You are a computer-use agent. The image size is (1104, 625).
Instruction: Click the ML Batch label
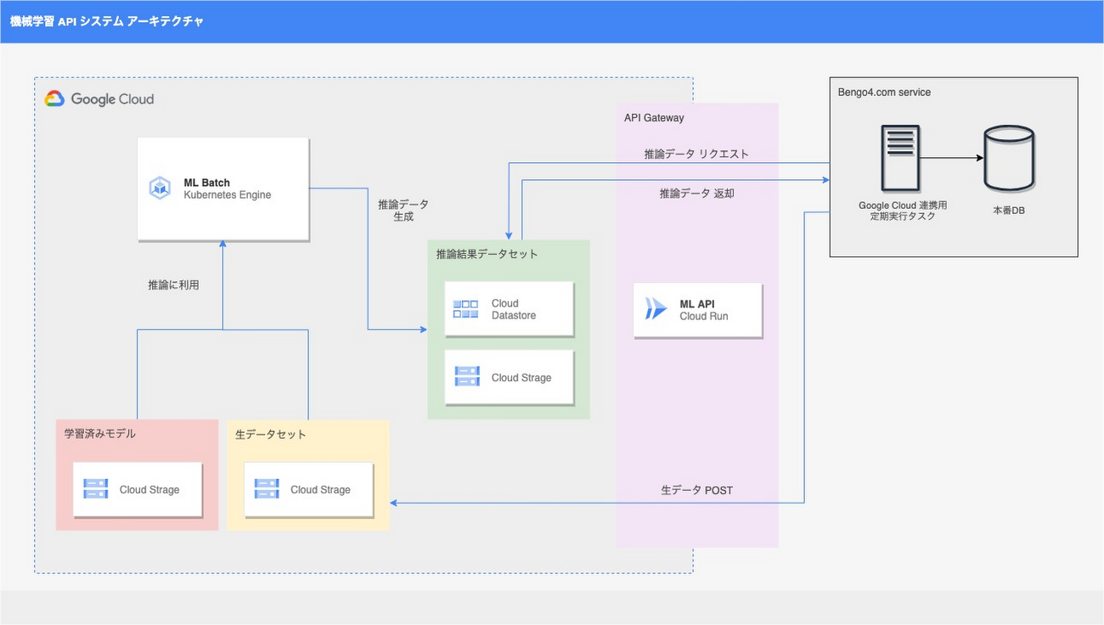(206, 183)
